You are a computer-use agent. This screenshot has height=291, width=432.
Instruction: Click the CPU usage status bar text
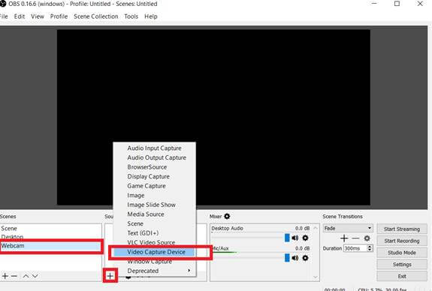click(x=382, y=289)
